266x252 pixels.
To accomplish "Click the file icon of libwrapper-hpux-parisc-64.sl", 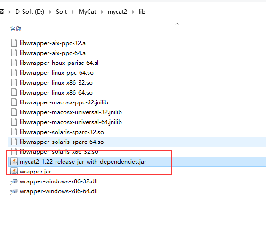I will [x=14, y=63].
